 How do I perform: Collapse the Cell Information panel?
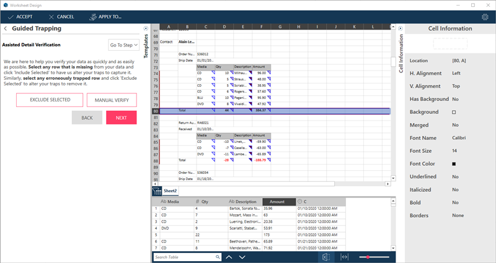pos(401,28)
